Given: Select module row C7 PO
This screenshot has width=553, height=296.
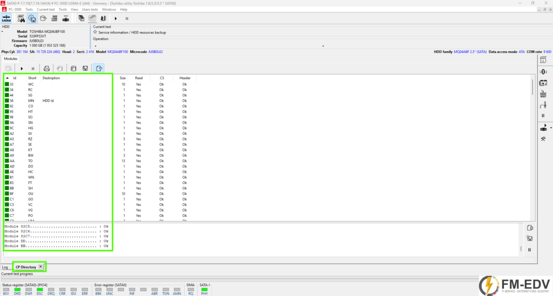Looking at the screenshot, I should coord(100,216).
